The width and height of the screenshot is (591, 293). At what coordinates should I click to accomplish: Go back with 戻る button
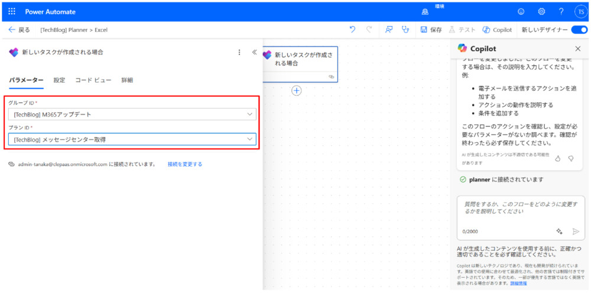tap(20, 30)
